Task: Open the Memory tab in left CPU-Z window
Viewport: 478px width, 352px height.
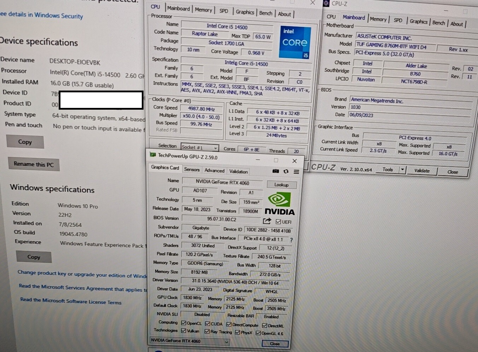Action: (203, 10)
